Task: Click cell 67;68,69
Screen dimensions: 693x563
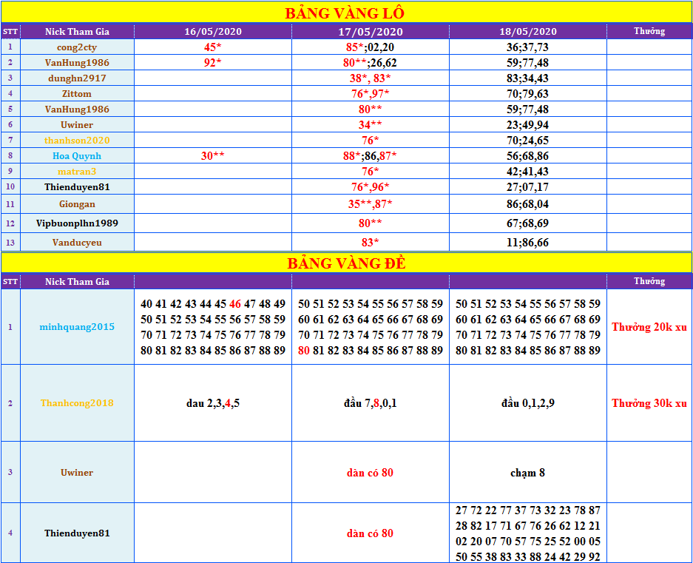Action: (x=528, y=223)
